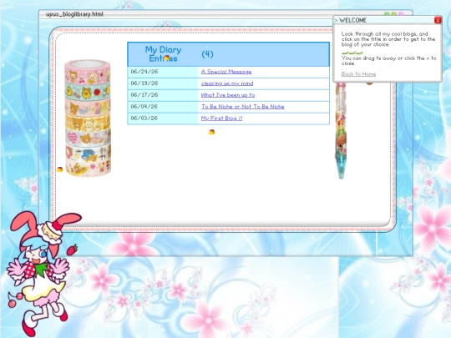Click the leftmost green dot window button
The height and width of the screenshot is (338, 451).
tap(387, 13)
